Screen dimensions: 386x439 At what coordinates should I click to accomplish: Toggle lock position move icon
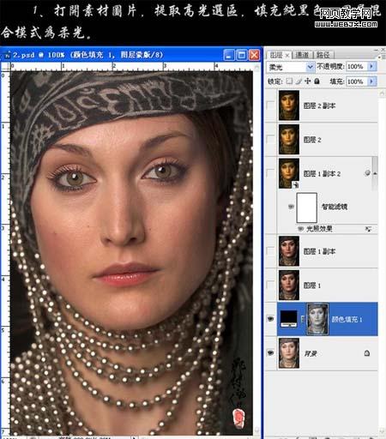308,81
